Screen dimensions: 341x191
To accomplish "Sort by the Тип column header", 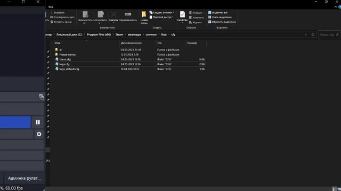I will point(159,43).
